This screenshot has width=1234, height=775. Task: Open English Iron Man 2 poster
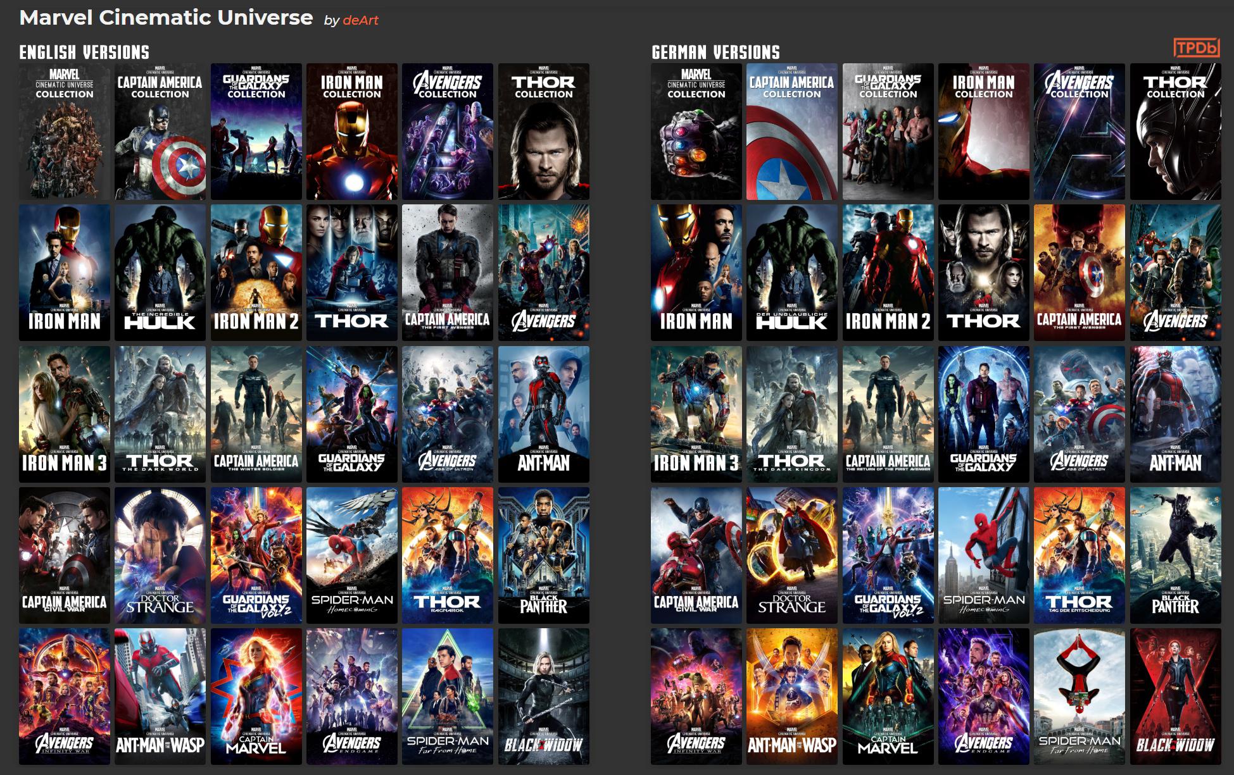click(x=256, y=273)
